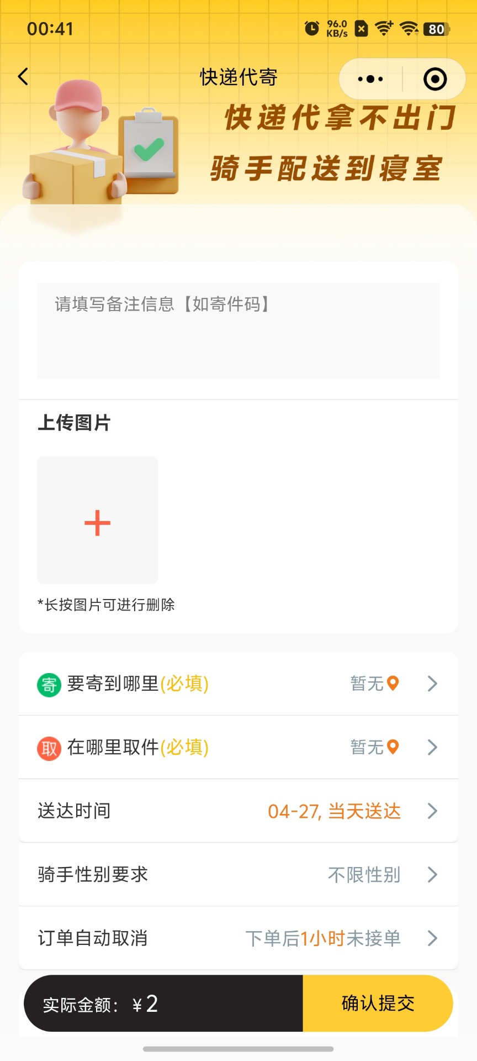
Task: Open 送达时间 delivery time picker
Action: [432, 811]
